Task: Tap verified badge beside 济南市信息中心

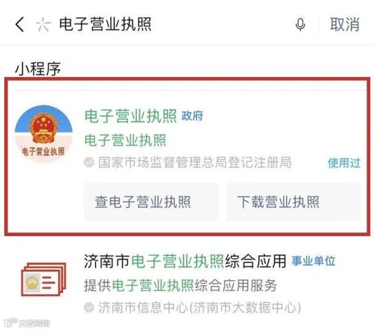Action: coord(89,308)
